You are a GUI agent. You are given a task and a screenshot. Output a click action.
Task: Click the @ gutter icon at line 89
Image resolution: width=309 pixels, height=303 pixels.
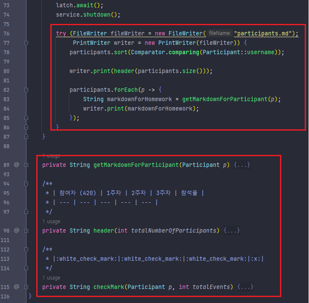tap(17, 164)
